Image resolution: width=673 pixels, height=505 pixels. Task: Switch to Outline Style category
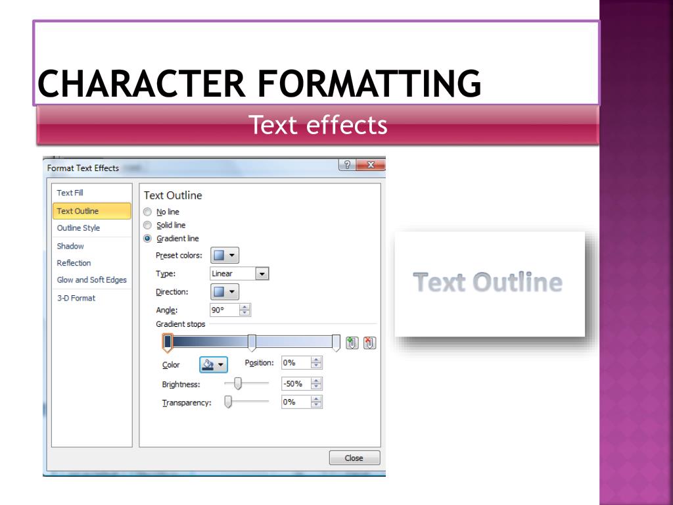coord(92,228)
